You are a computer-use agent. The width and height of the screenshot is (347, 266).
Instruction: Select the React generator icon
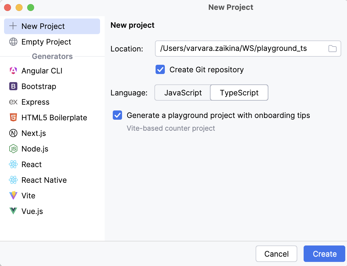tap(13, 164)
